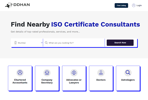Click the 'Get details of top-rated professionals' subtitle
Image resolution: width=148 pixels, height=100 pixels.
45,32
